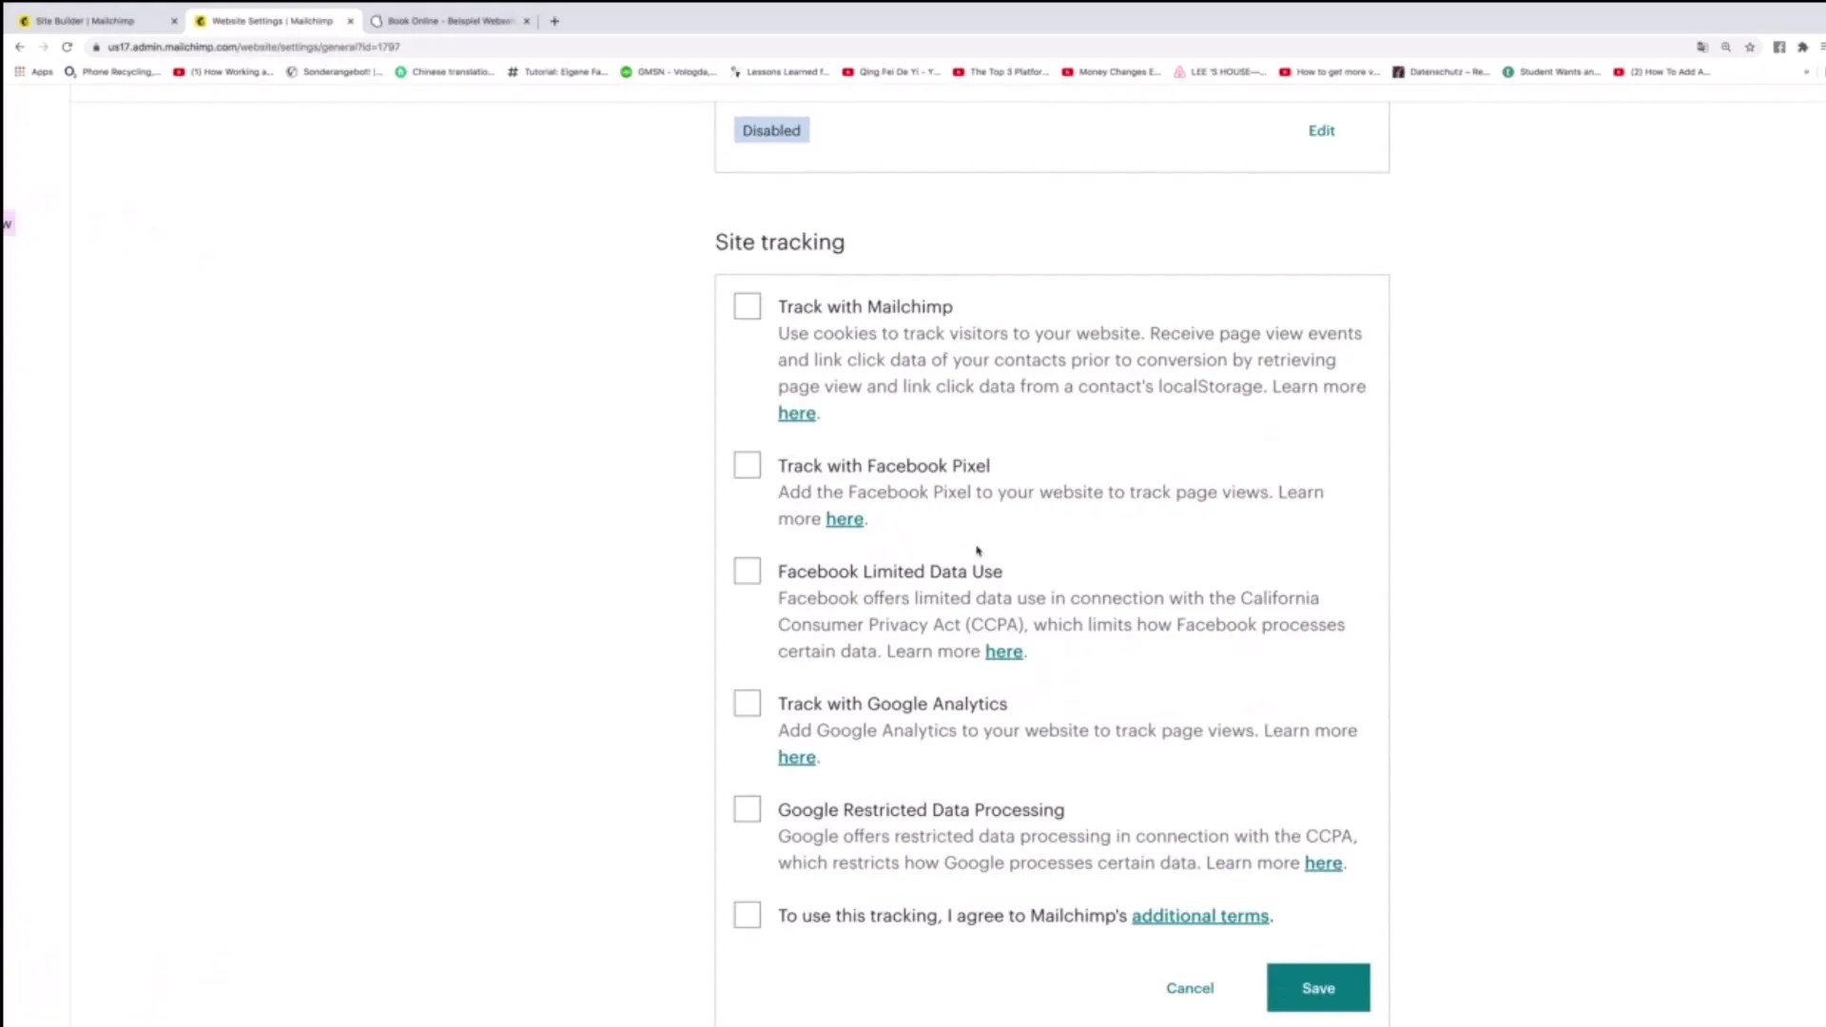Open the Sonderangebot bookmark
The height and width of the screenshot is (1027, 1826).
click(x=334, y=71)
